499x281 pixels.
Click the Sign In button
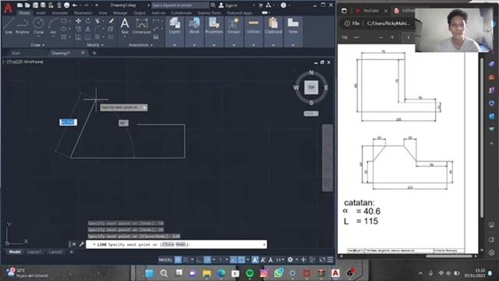[x=228, y=5]
